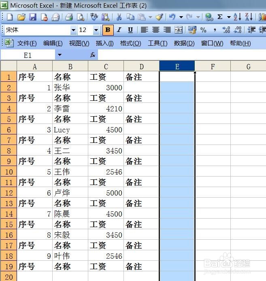Open the 格式(O) menu
This screenshot has height=281, width=266.
pyautogui.click(x=130, y=43)
